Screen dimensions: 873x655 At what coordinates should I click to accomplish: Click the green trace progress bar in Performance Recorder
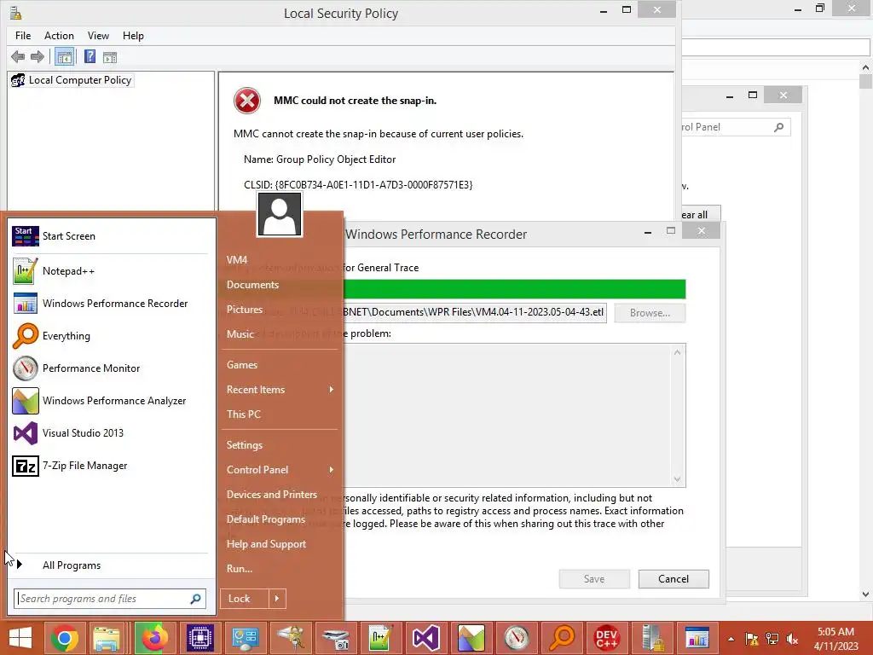point(514,289)
